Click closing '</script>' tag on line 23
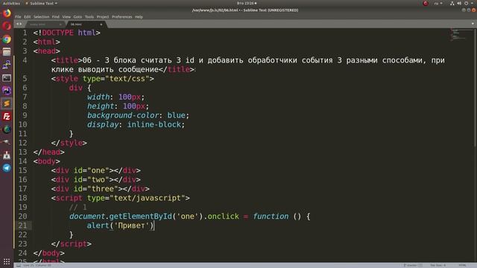The image size is (477, 268). [x=72, y=244]
